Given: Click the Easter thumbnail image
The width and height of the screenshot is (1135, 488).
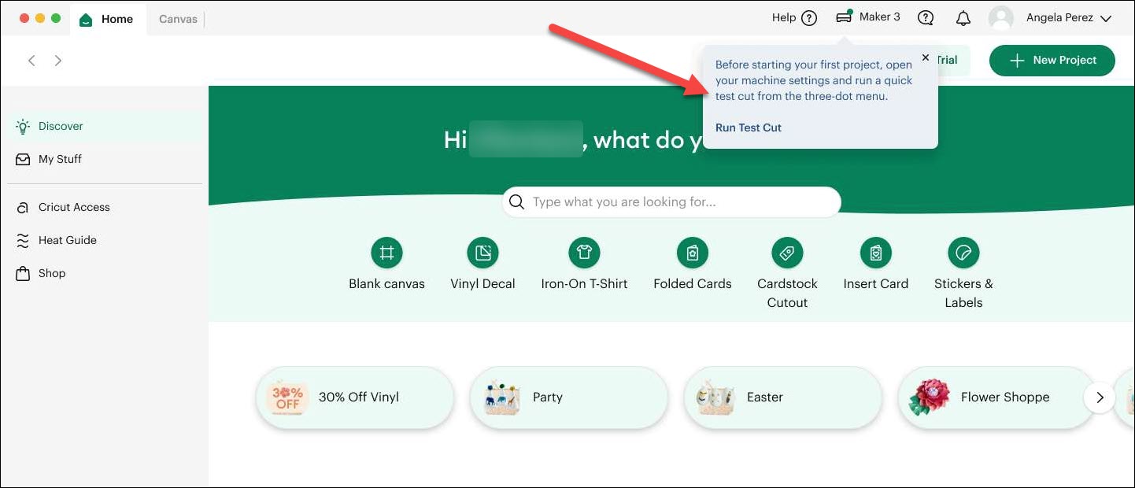Looking at the screenshot, I should pyautogui.click(x=715, y=397).
